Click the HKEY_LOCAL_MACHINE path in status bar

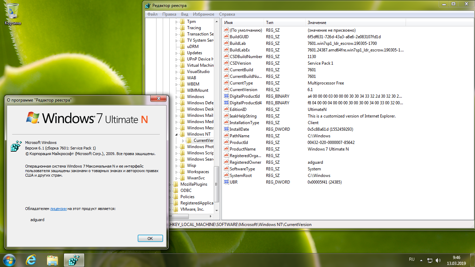tap(241, 225)
